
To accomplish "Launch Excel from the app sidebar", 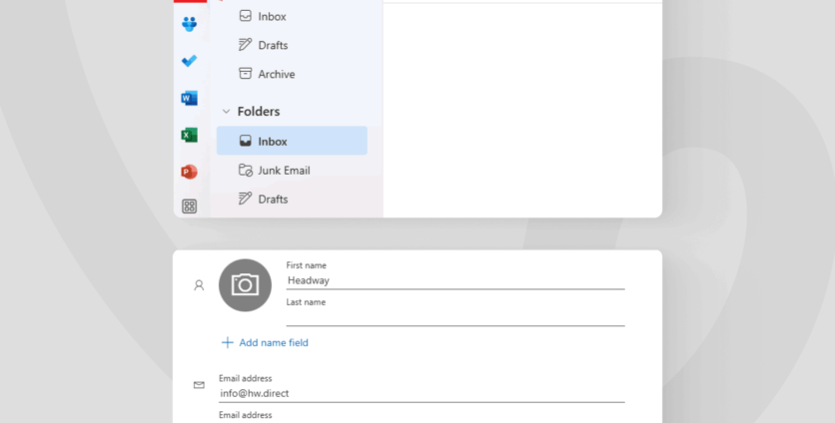I will pyautogui.click(x=189, y=135).
